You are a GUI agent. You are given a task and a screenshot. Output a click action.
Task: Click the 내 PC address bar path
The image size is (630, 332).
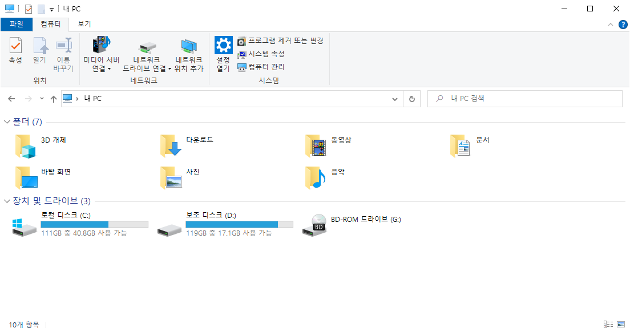pyautogui.click(x=93, y=99)
